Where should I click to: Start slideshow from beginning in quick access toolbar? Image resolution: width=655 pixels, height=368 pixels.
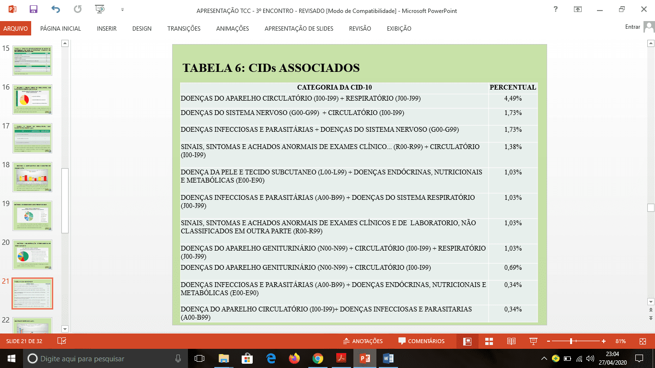click(x=100, y=9)
